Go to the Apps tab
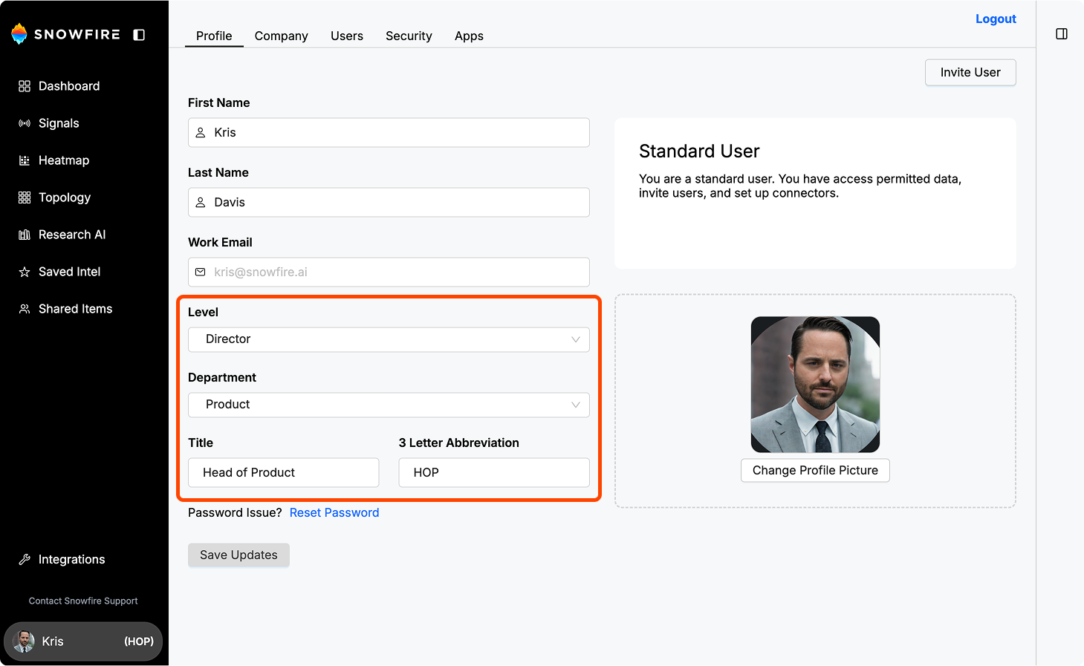This screenshot has height=666, width=1084. coord(469,36)
